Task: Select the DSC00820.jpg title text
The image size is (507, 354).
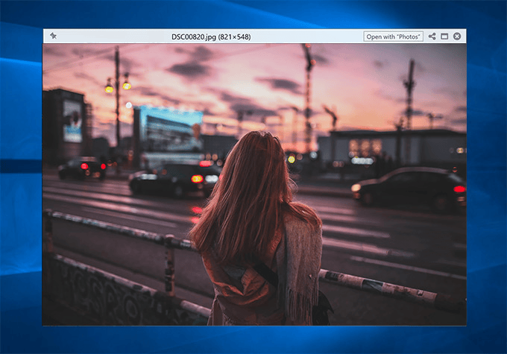Action: tap(211, 37)
